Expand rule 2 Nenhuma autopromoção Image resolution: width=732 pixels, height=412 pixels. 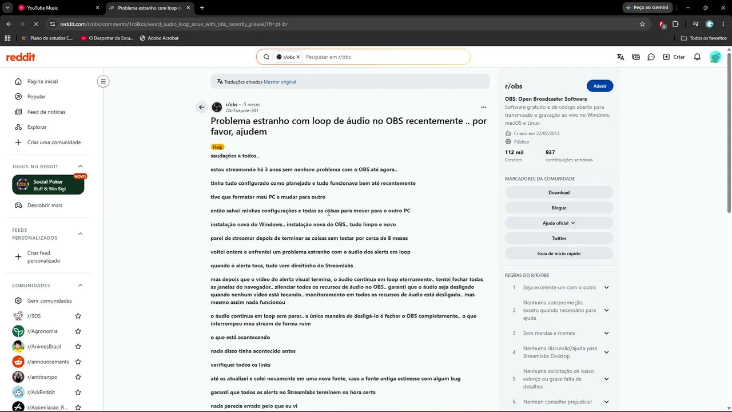(x=606, y=310)
